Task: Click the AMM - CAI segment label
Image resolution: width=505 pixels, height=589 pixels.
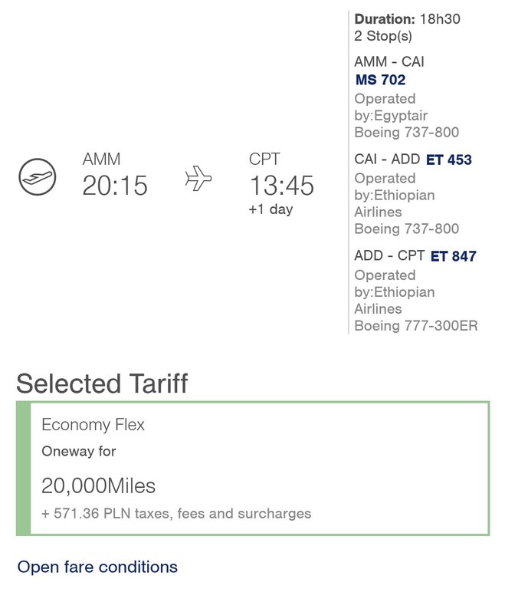Action: 389,61
